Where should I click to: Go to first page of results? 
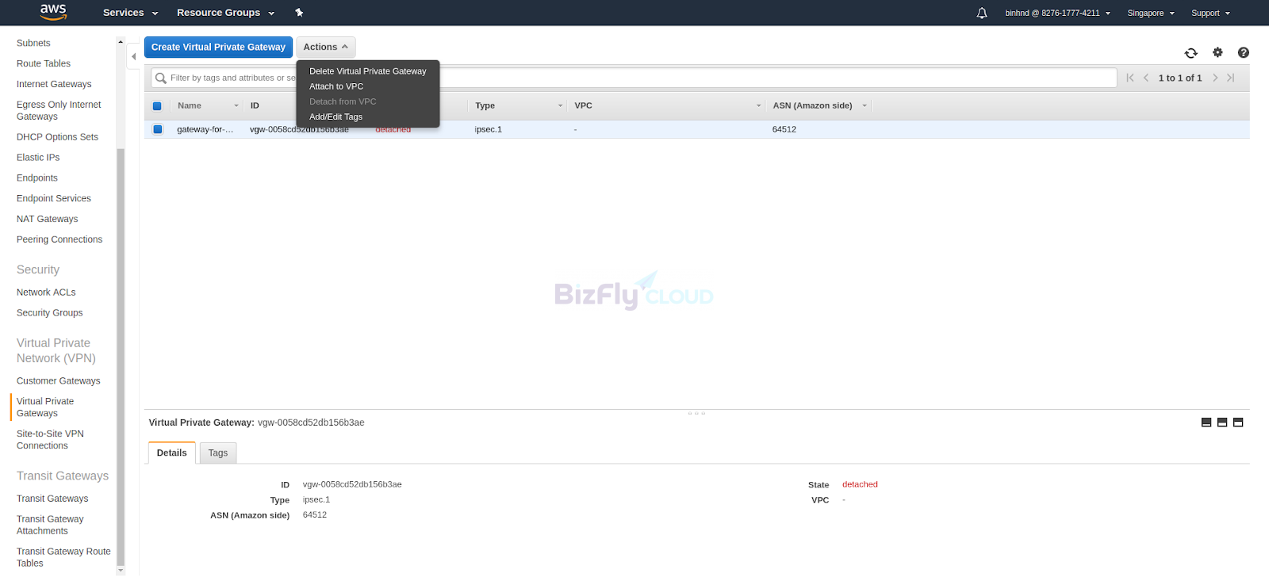tap(1130, 78)
